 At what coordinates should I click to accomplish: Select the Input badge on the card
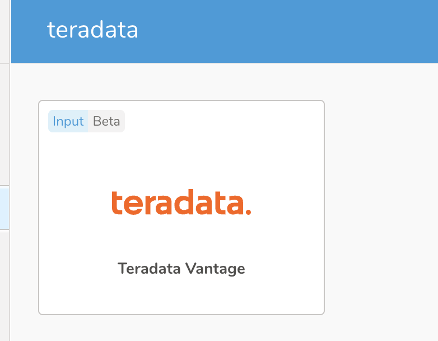point(68,121)
